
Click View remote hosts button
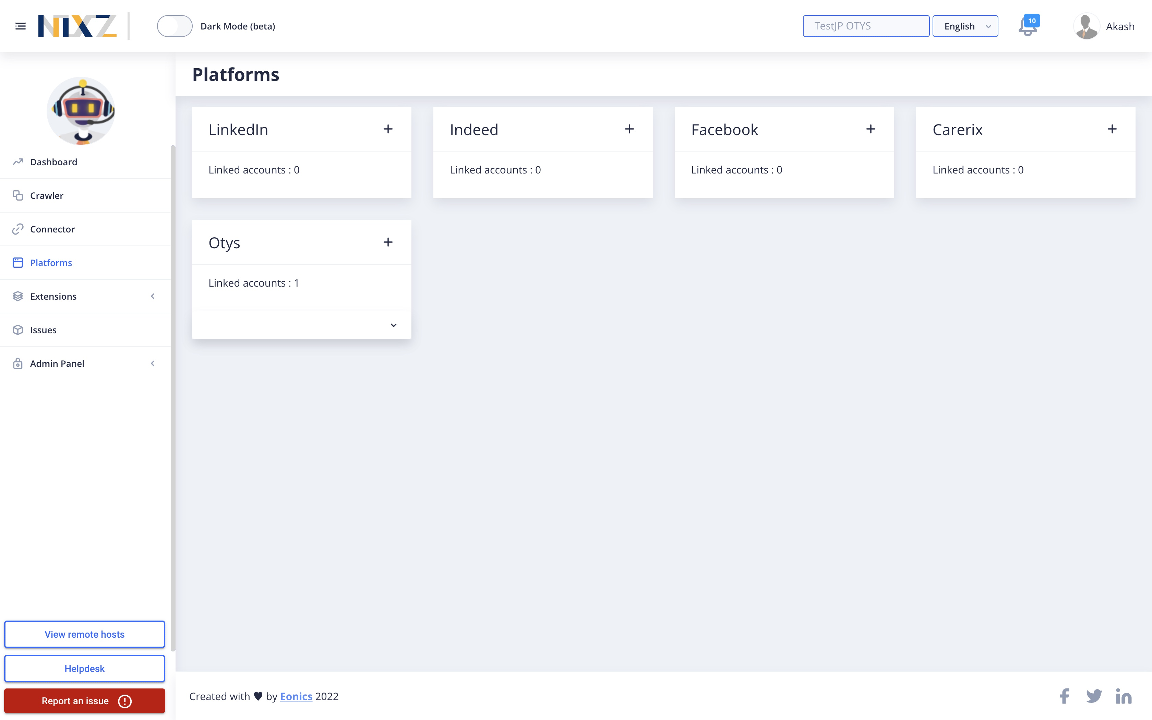85,634
